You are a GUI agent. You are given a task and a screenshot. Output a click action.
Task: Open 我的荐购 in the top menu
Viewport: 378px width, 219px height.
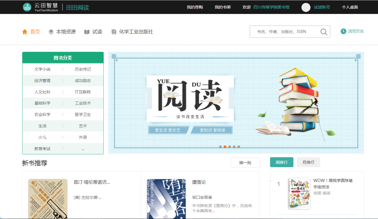(195, 7)
